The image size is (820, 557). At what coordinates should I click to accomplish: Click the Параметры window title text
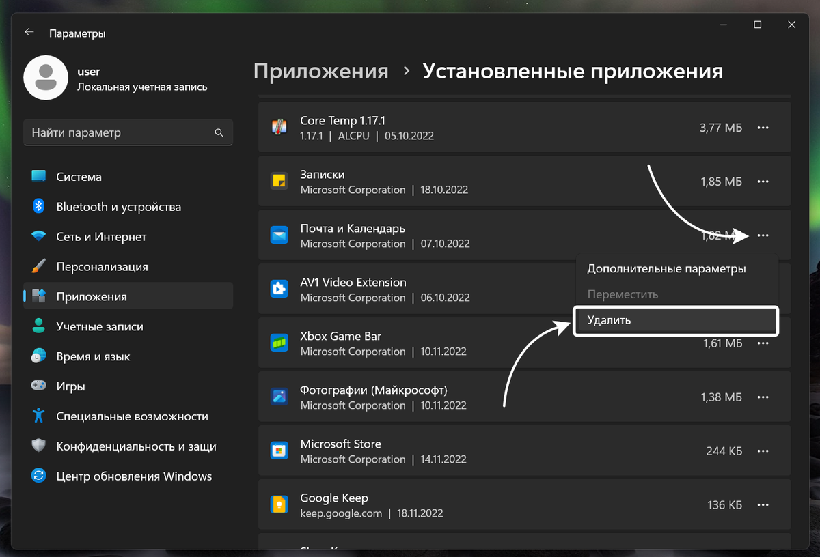[77, 33]
